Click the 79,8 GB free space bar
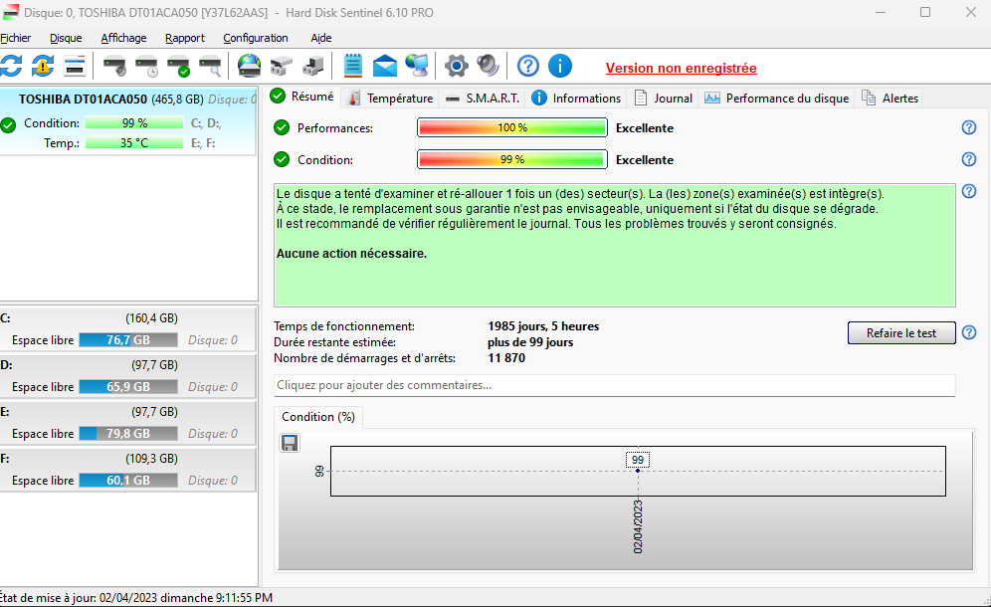This screenshot has height=607, width=991. (x=128, y=434)
